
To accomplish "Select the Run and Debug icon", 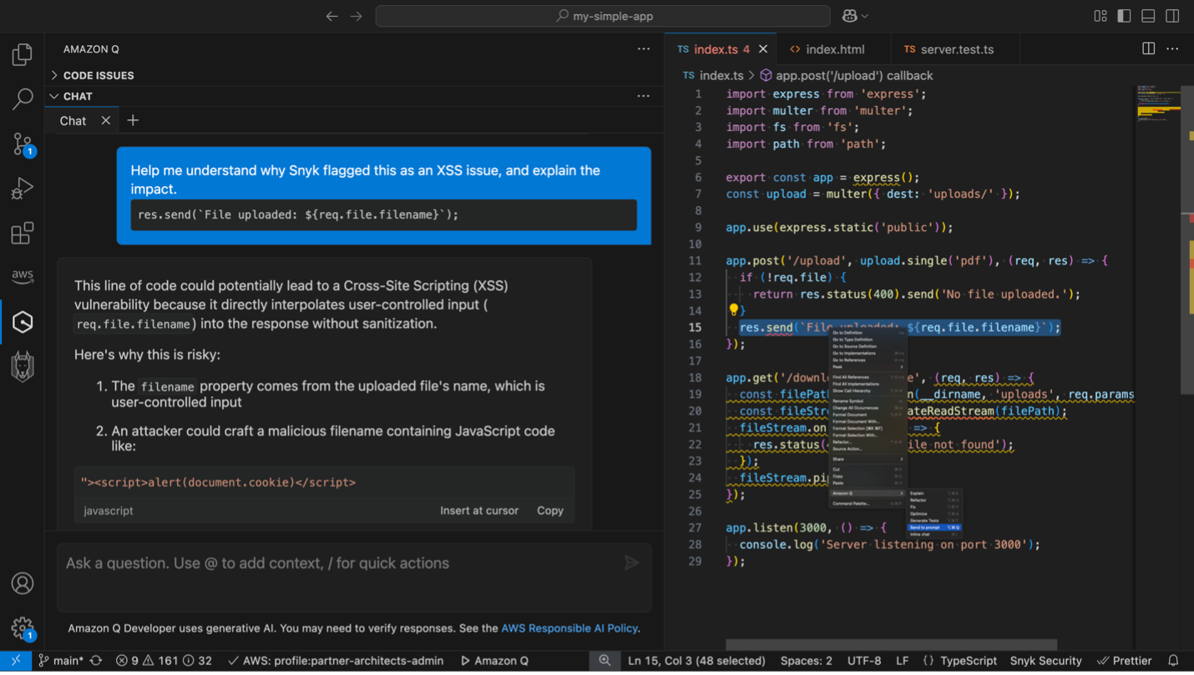I will pyautogui.click(x=22, y=188).
